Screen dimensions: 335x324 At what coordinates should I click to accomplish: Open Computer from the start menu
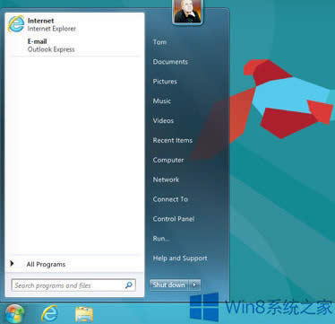point(168,160)
